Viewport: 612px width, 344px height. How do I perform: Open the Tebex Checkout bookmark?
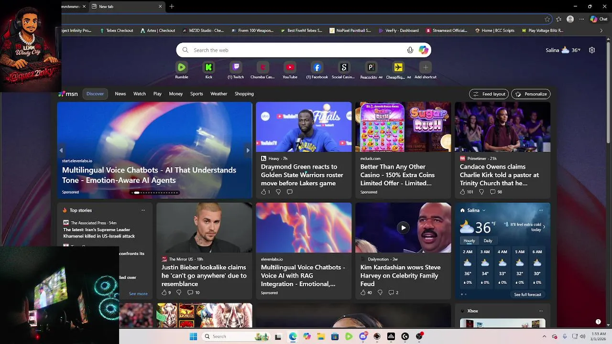coord(116,31)
